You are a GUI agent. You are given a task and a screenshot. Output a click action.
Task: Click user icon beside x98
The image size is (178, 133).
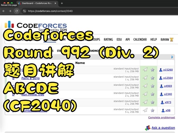coord(163,110)
